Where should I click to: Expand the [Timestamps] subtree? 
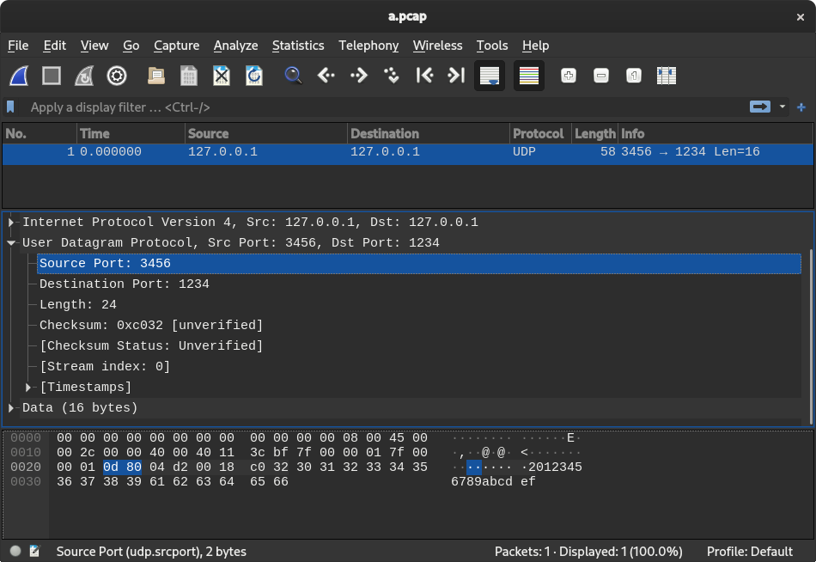[28, 388]
